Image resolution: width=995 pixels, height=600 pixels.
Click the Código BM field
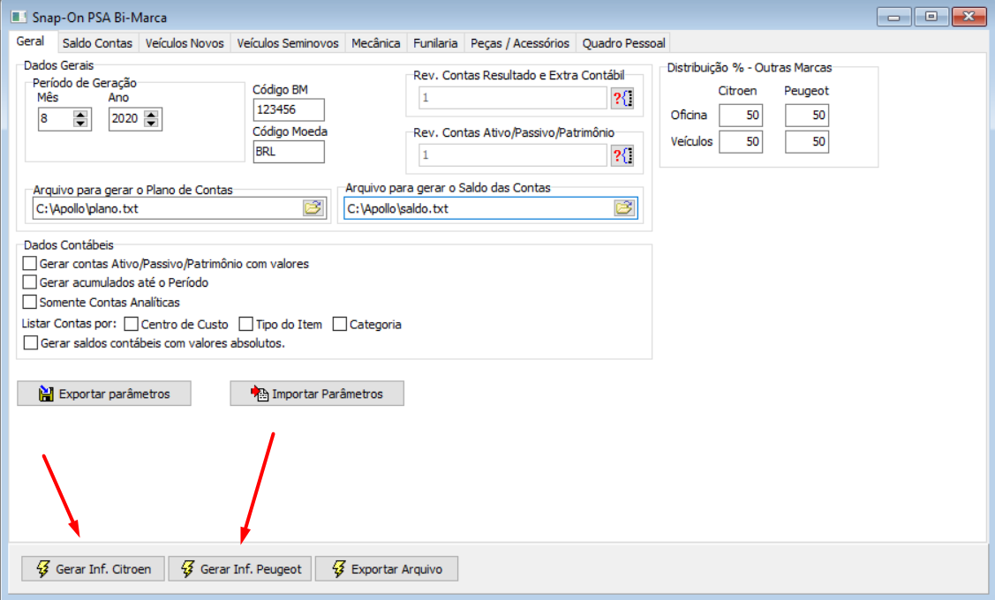coord(289,109)
